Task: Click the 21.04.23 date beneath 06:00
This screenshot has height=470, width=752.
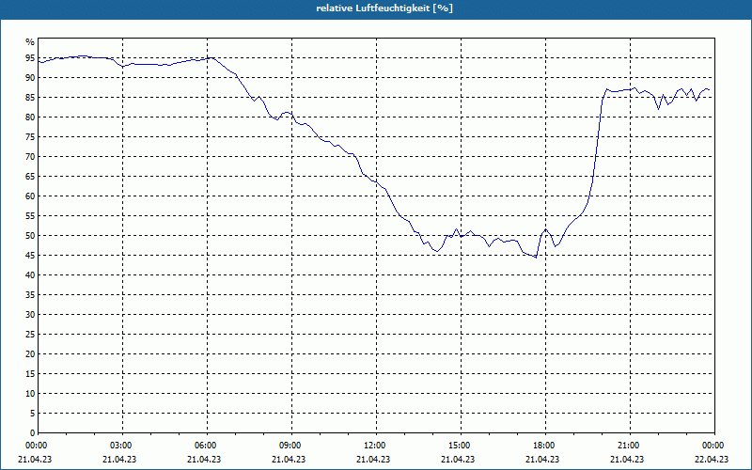Action: click(204, 459)
